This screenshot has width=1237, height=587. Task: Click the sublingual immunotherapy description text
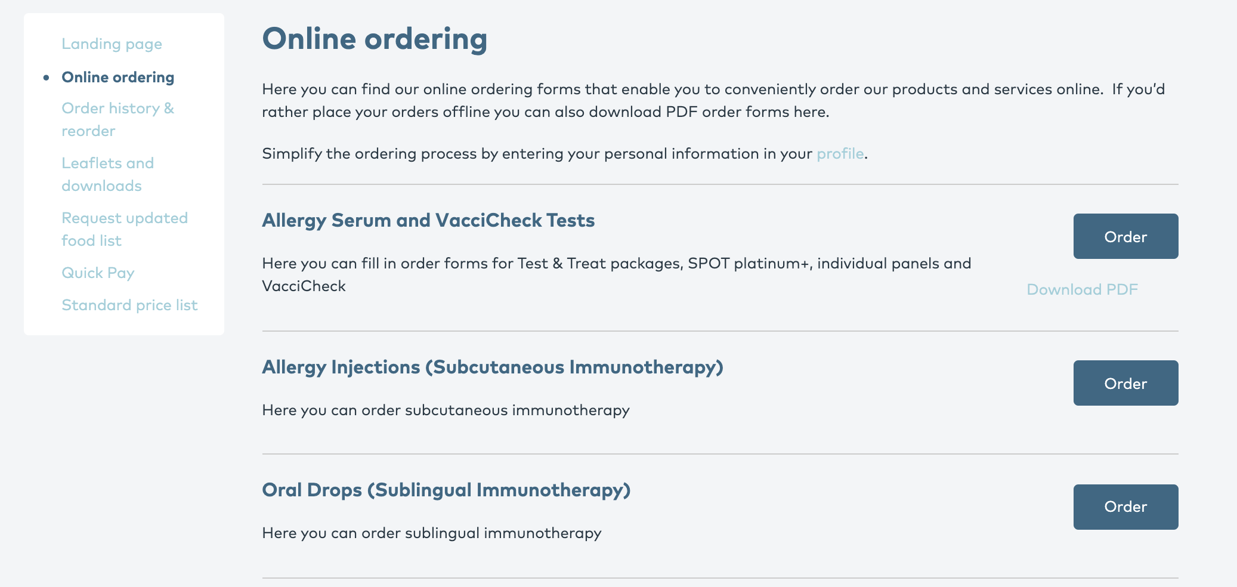(x=432, y=533)
